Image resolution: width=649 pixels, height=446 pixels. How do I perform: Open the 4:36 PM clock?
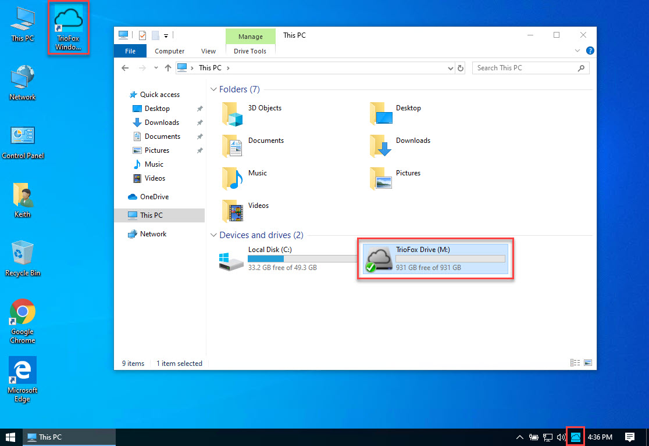(600, 437)
